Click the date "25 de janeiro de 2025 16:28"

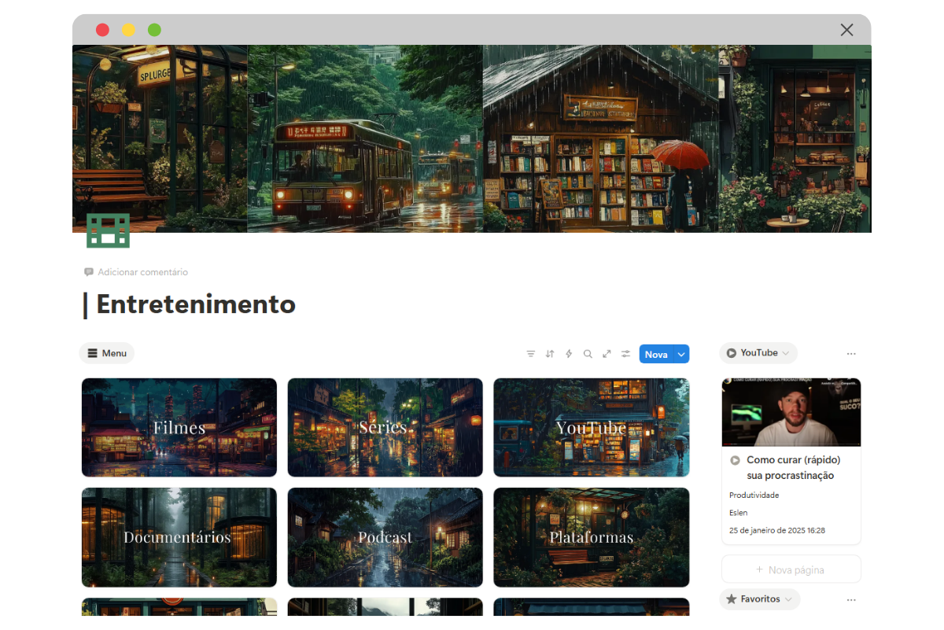tap(777, 531)
